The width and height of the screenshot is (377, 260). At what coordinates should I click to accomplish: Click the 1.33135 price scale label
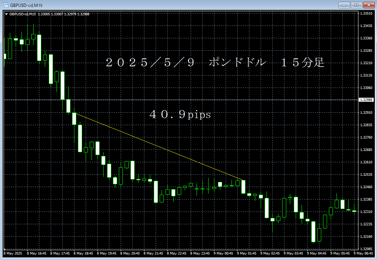pyautogui.click(x=366, y=75)
